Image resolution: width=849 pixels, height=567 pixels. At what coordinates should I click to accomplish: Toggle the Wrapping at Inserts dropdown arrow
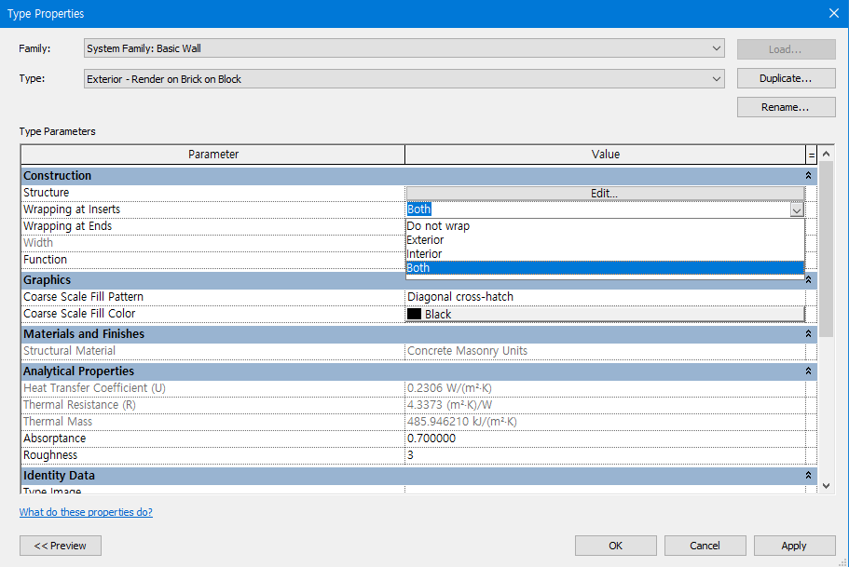click(797, 209)
